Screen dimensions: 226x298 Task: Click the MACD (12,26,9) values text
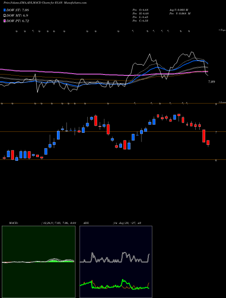click(59, 223)
